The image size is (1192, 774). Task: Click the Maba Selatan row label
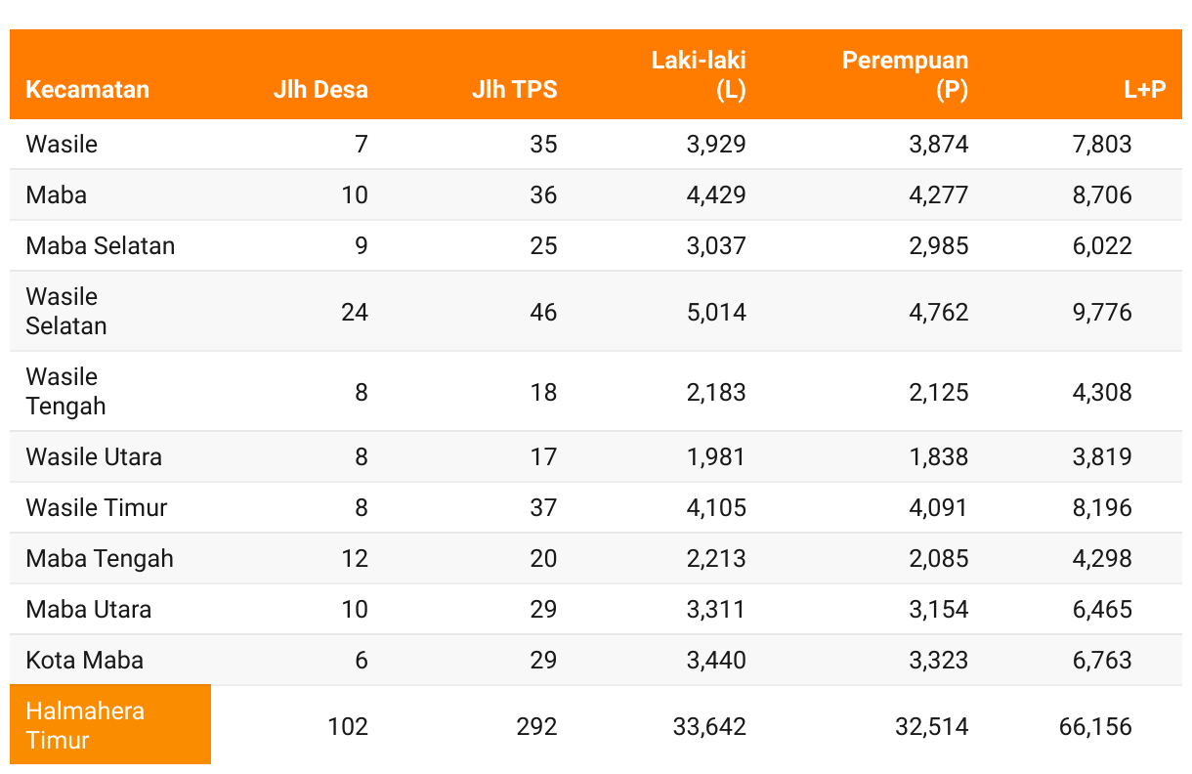click(x=101, y=246)
